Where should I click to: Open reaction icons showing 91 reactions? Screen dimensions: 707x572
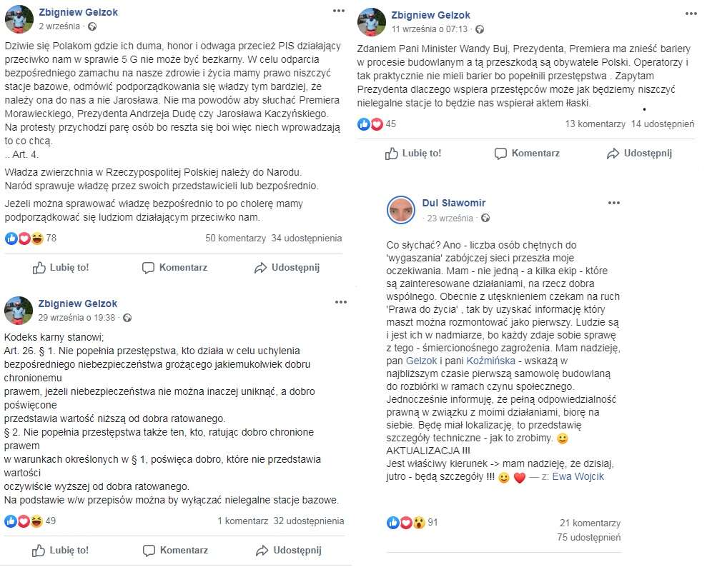pos(406,523)
